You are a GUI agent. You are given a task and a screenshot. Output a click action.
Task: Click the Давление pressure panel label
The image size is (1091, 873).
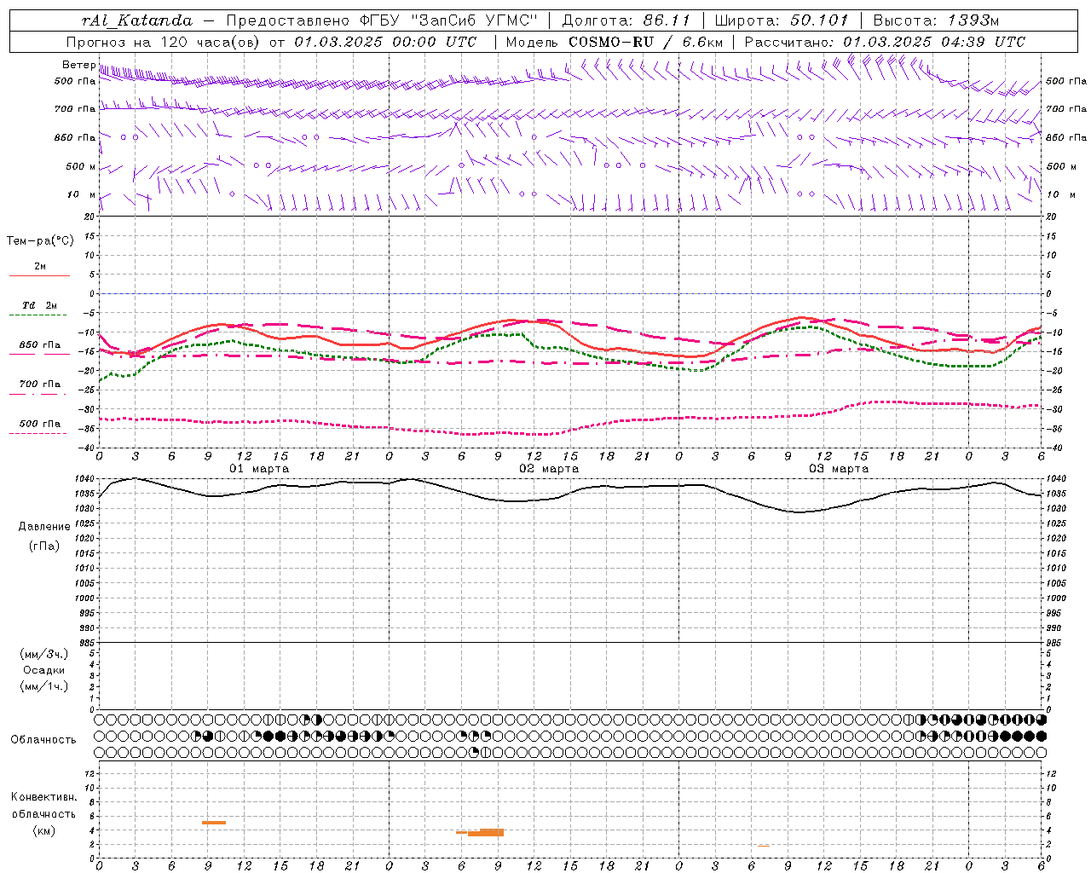tap(44, 527)
